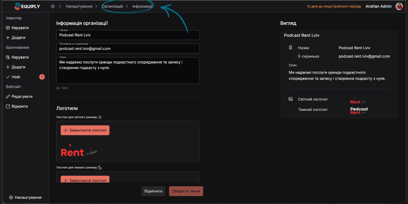
Task: Click the gear icon in breadcrumb
Action: point(53,6)
